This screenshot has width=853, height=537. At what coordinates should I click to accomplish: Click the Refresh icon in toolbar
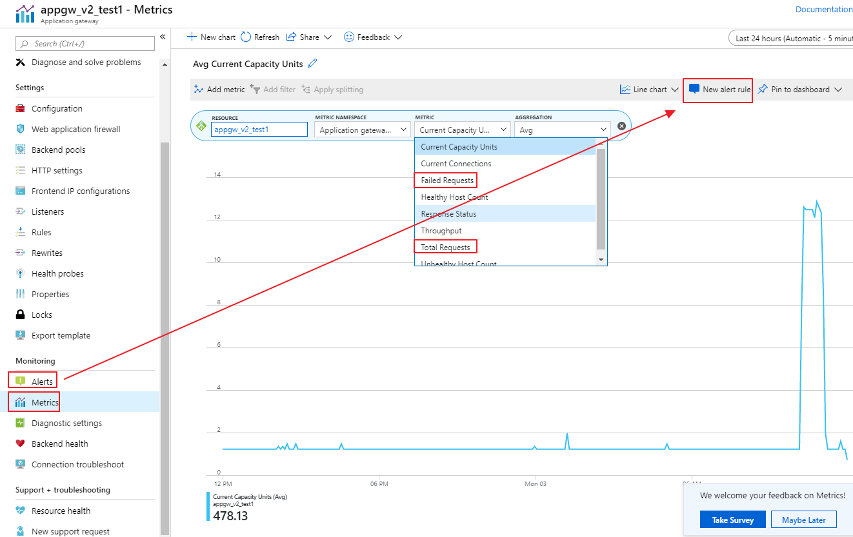click(x=246, y=37)
